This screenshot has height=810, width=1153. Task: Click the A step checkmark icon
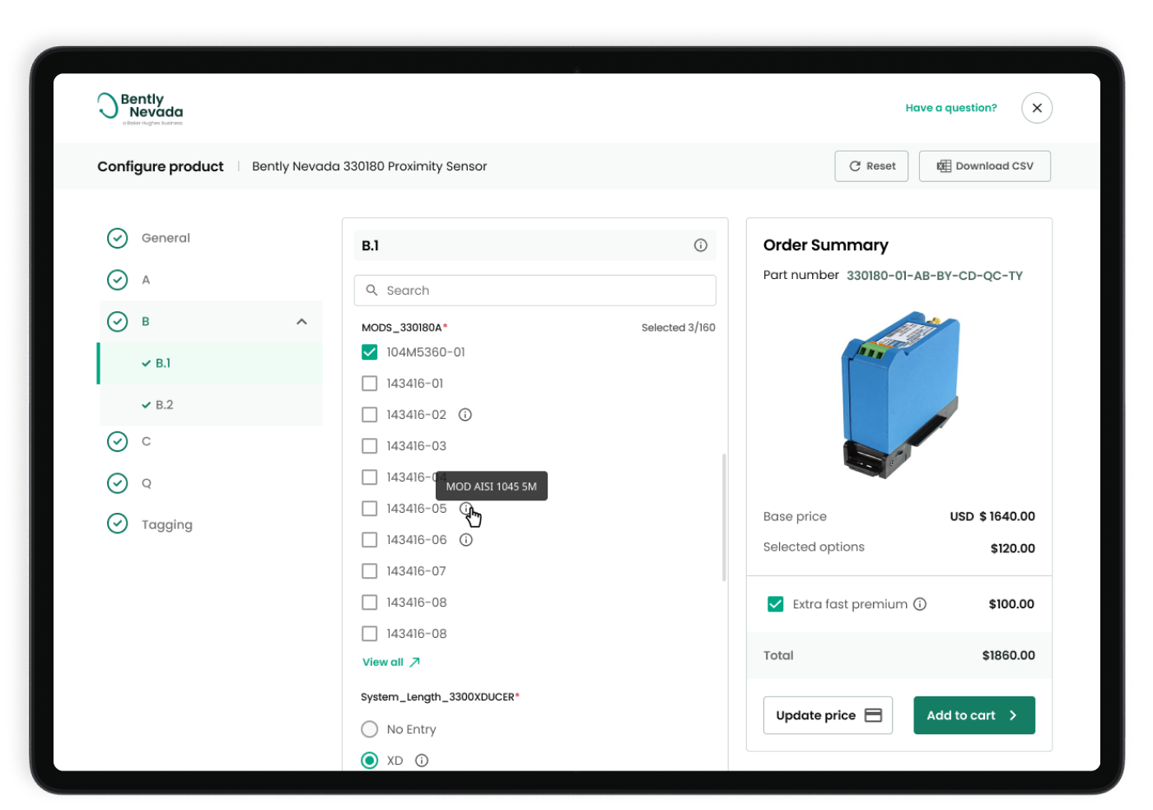[118, 280]
